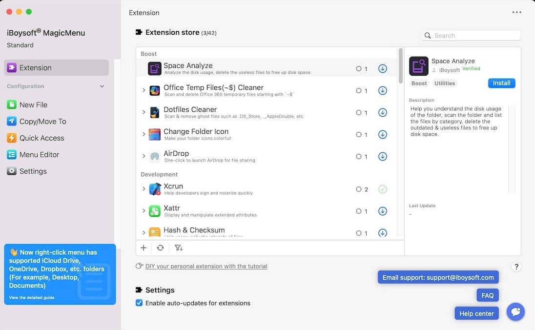Open the FAQ button

click(x=487, y=295)
